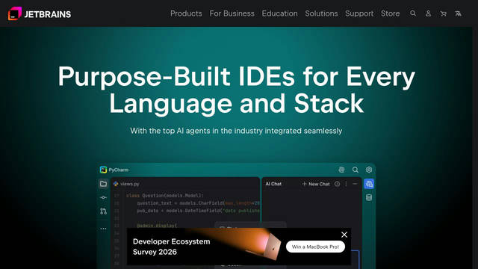Viewport: 478px width, 269px height.
Task: Open PyCharm settings gear icon
Action: point(369,170)
